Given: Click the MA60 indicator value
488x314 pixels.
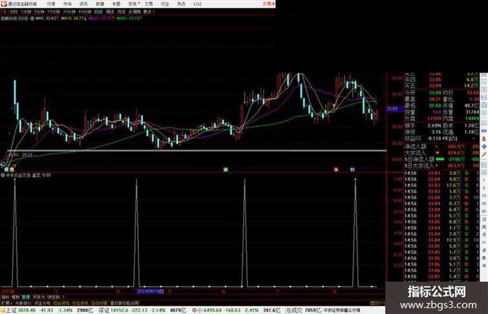Looking at the screenshot, I should click(129, 19).
